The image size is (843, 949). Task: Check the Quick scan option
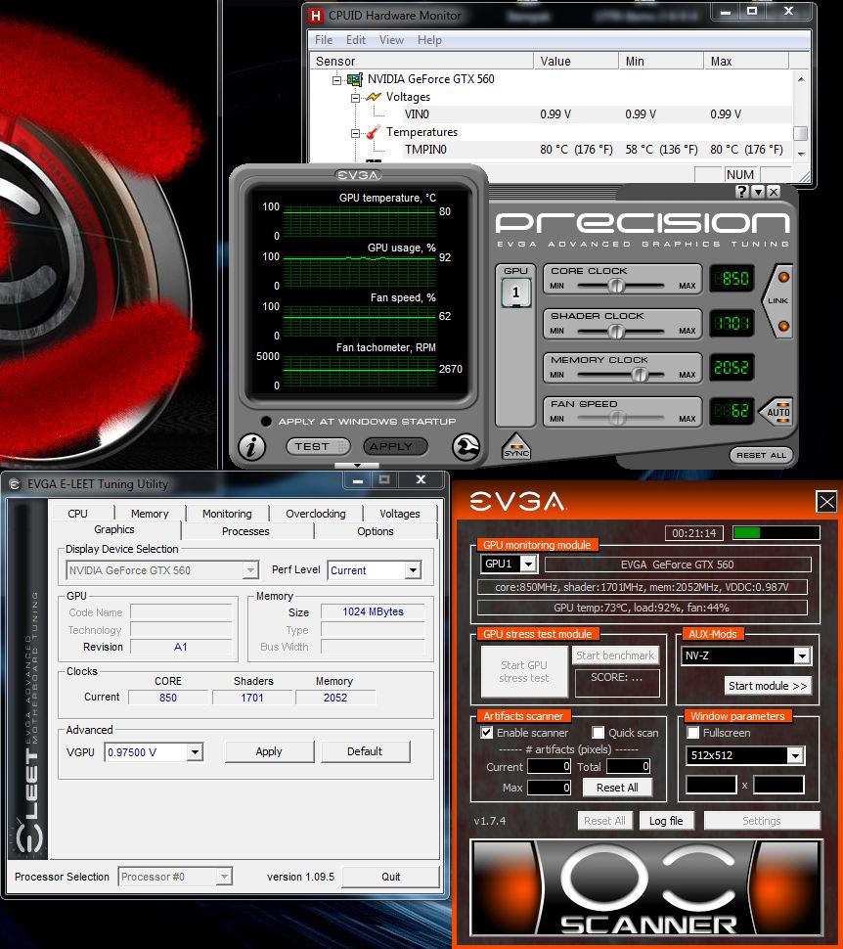pos(598,733)
